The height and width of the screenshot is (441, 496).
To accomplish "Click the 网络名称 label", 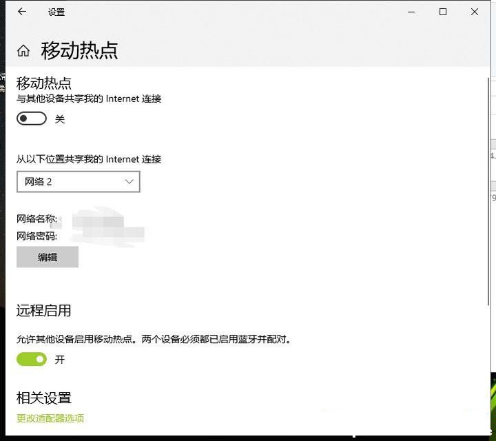I will click(x=37, y=218).
